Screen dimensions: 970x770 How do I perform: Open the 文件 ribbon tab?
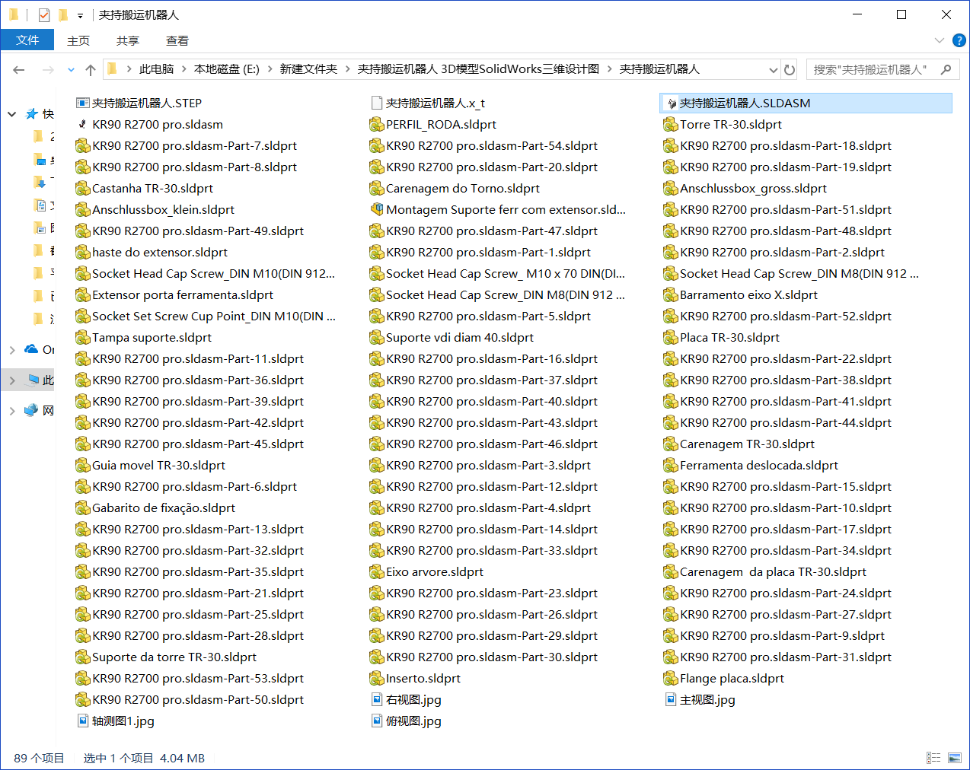[27, 40]
